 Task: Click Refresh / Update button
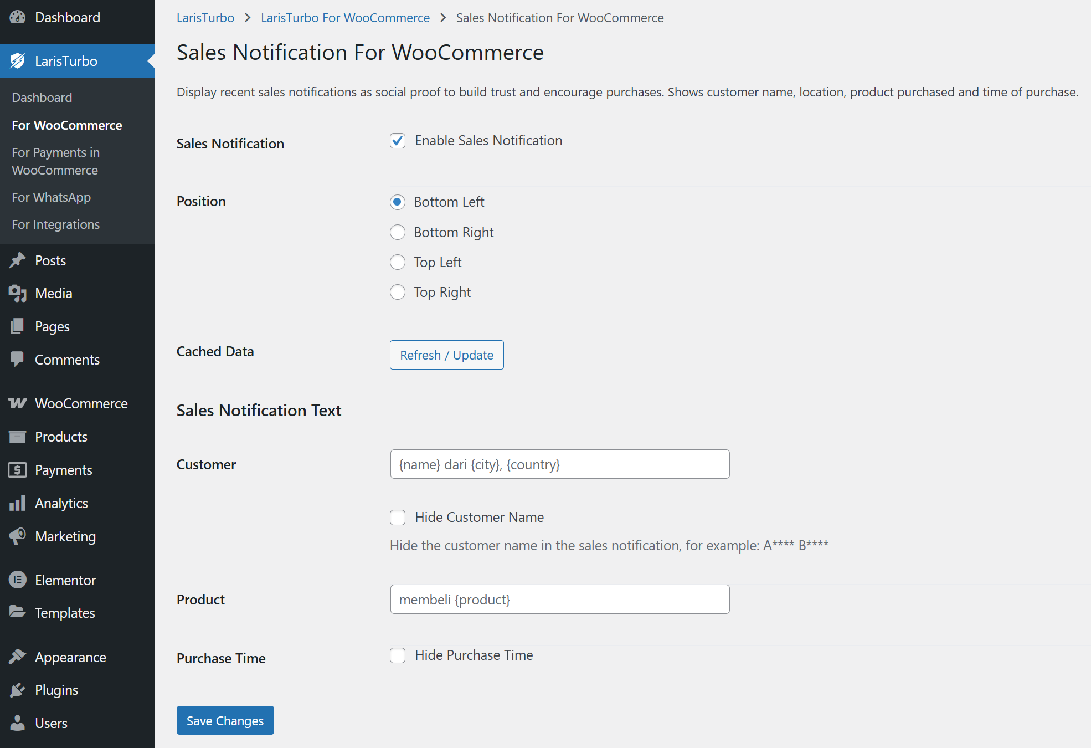(x=447, y=355)
